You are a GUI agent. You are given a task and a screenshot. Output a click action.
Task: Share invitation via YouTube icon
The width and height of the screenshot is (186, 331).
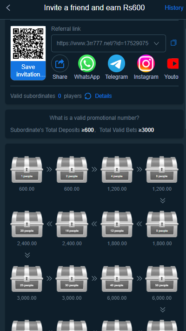[173, 63]
